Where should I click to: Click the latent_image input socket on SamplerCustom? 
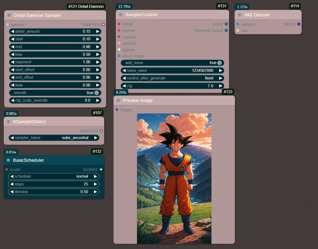pyautogui.click(x=119, y=56)
